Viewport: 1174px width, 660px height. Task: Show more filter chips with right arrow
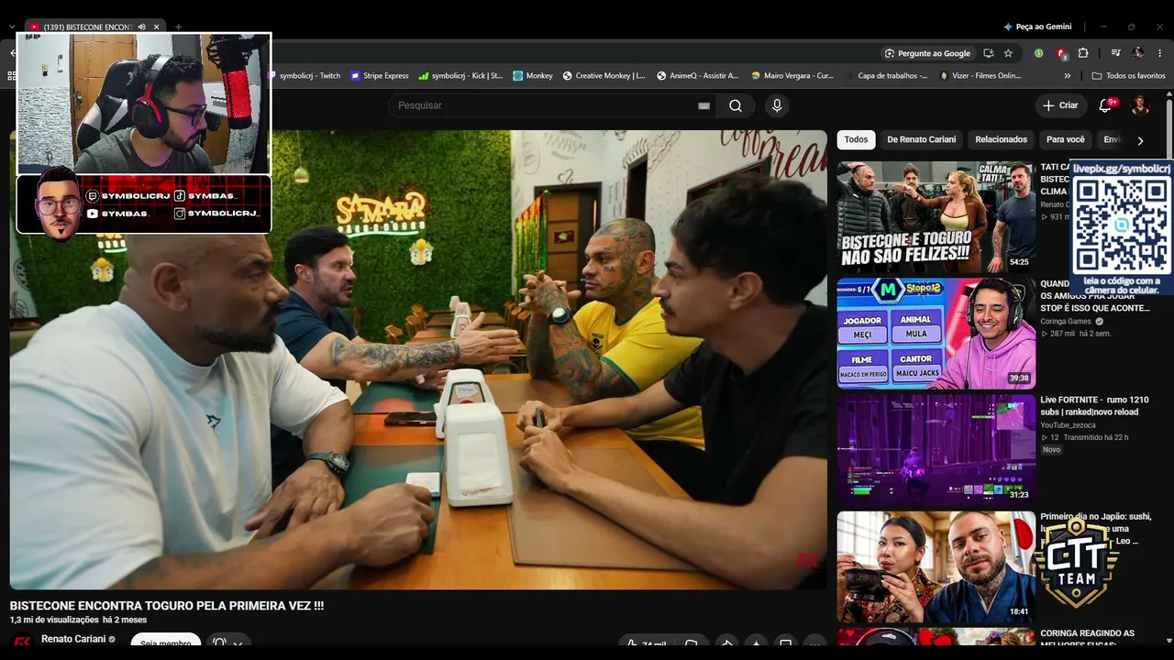pyautogui.click(x=1140, y=140)
